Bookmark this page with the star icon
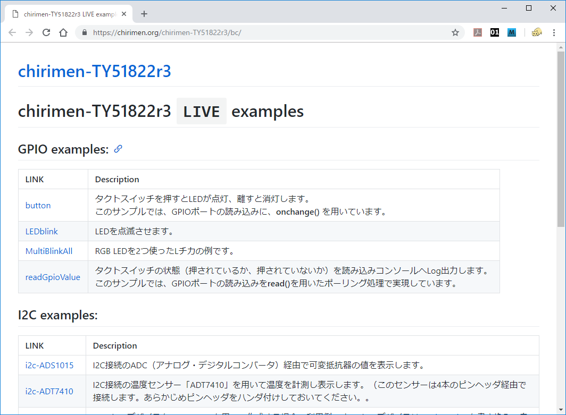The image size is (566, 415). tap(455, 32)
